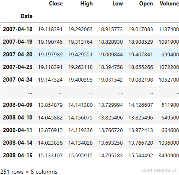
Task: Click Close value 13.876912
Action: click(x=50, y=130)
